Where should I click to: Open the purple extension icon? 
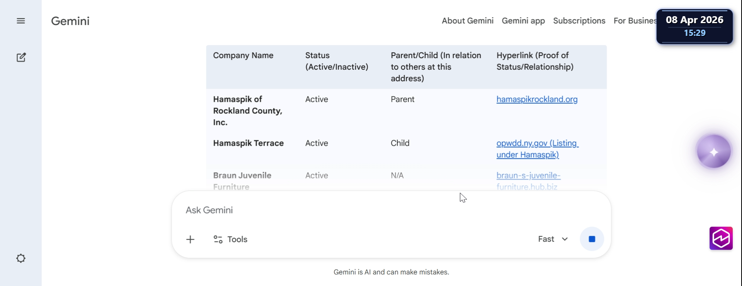click(x=721, y=238)
